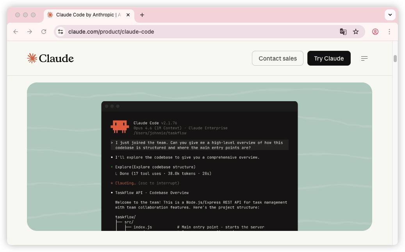This screenshot has height=252, width=405.
Task: Open the browser profile icon
Action: [x=375, y=32]
